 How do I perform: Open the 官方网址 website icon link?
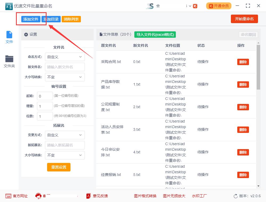coord(8,196)
